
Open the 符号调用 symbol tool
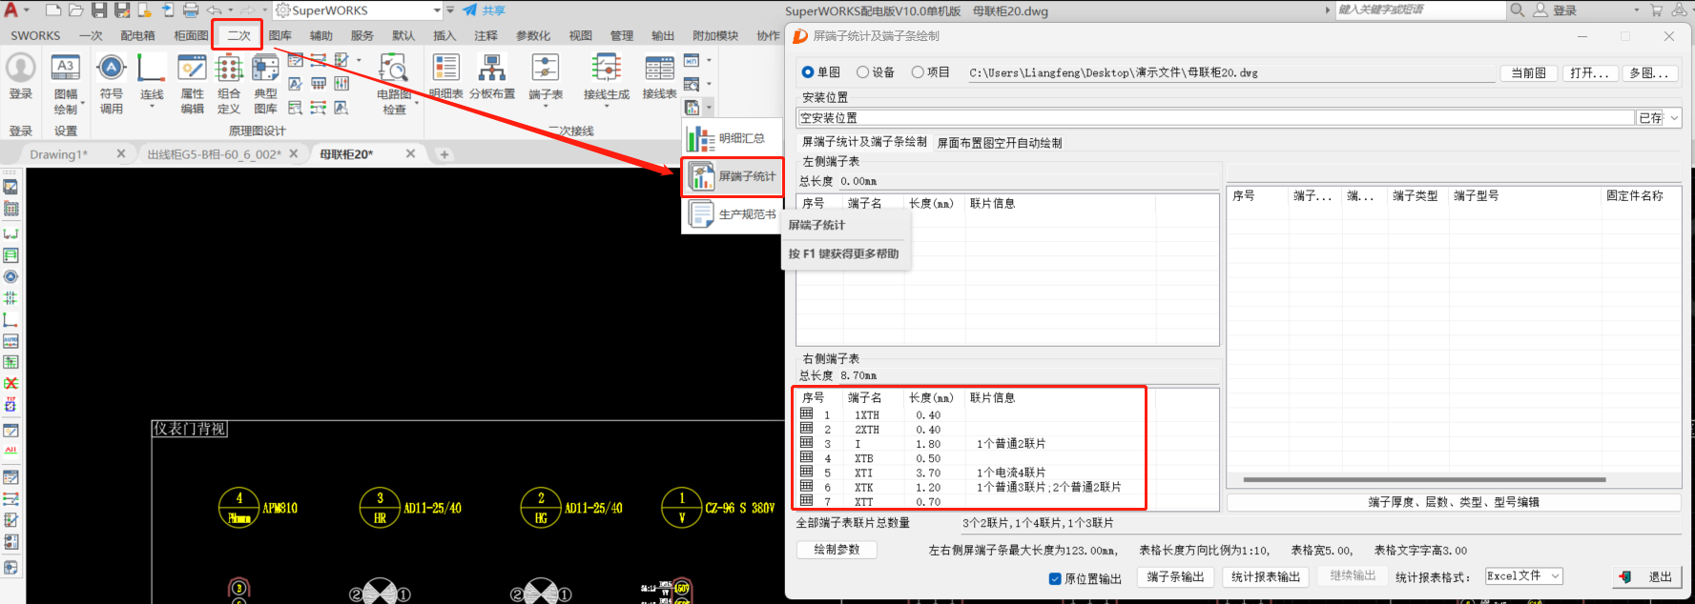pos(111,69)
